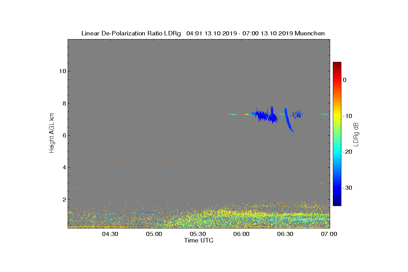Pick the yellow region of the colorbar

tap(337, 116)
